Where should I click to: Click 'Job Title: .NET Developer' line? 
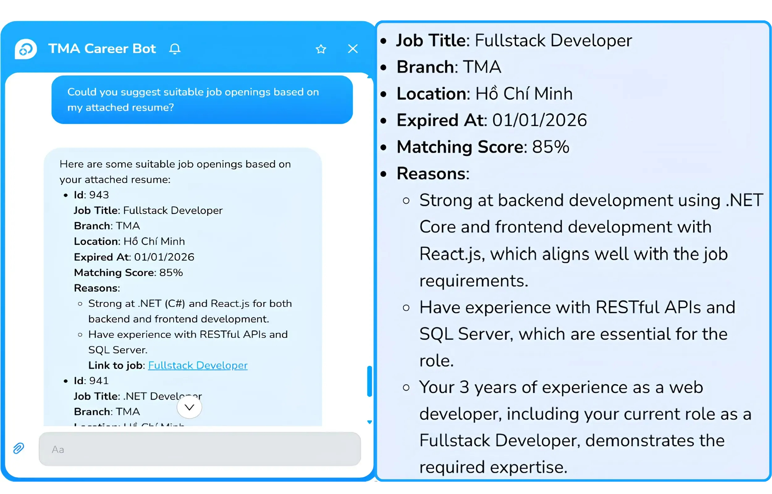(137, 396)
